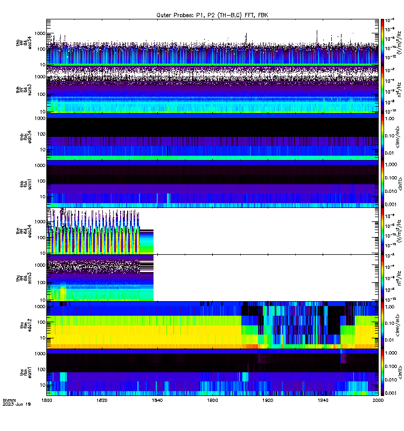Select the '1900' time axis label
The image size is (404, 431).
click(x=212, y=400)
